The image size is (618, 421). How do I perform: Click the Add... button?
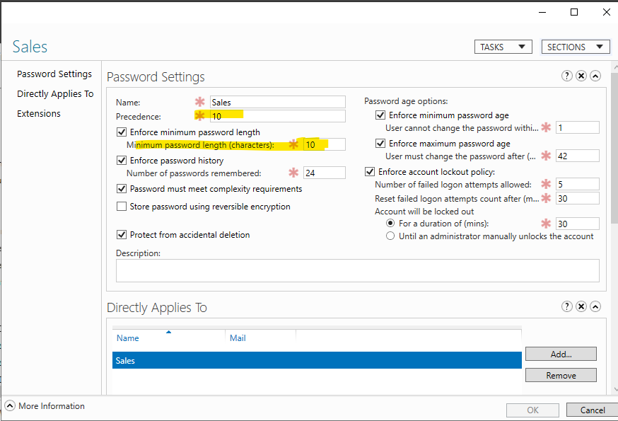561,354
